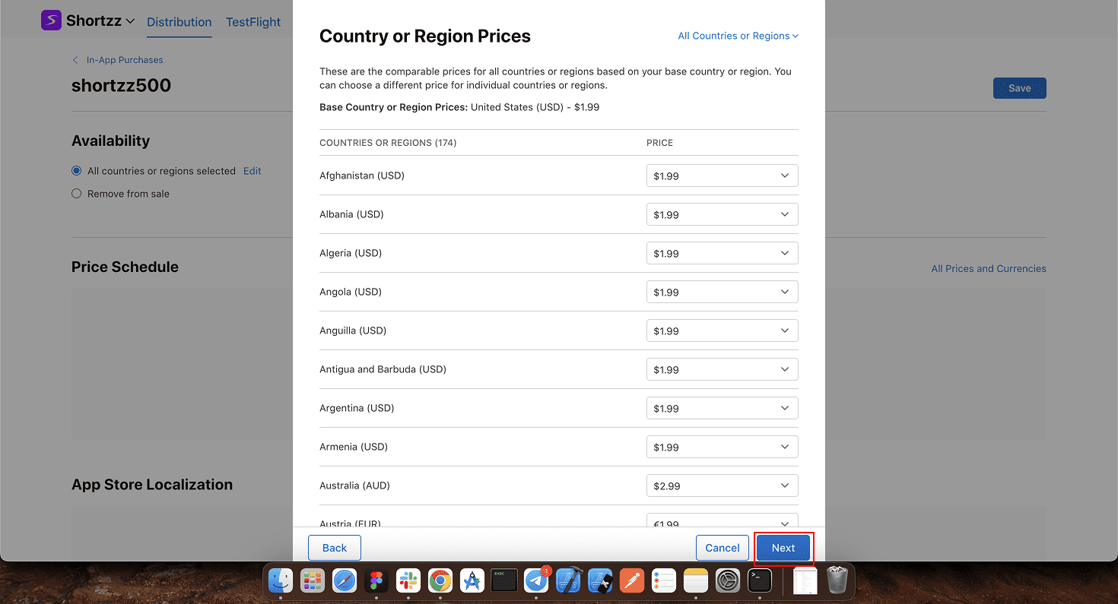Launch Xcode from the dock
This screenshot has width=1118, height=604.
pos(569,581)
